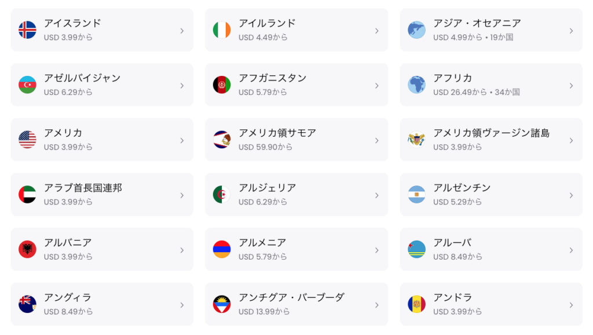
Task: Open the アラブ首長国連邦 plan card
Action: pyautogui.click(x=102, y=195)
